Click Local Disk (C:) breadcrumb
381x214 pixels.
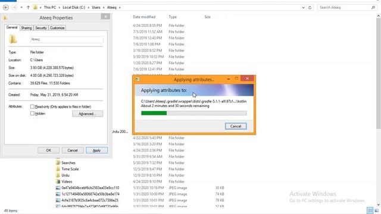(74, 8)
